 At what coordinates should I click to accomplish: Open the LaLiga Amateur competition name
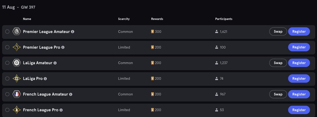[37, 63]
